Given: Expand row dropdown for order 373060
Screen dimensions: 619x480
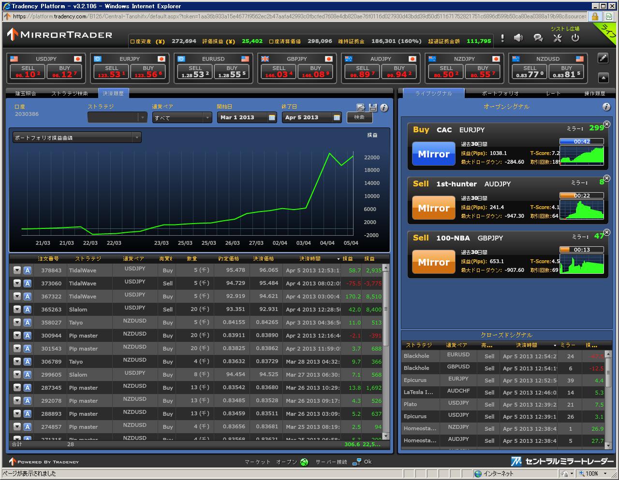Looking at the screenshot, I should (17, 283).
